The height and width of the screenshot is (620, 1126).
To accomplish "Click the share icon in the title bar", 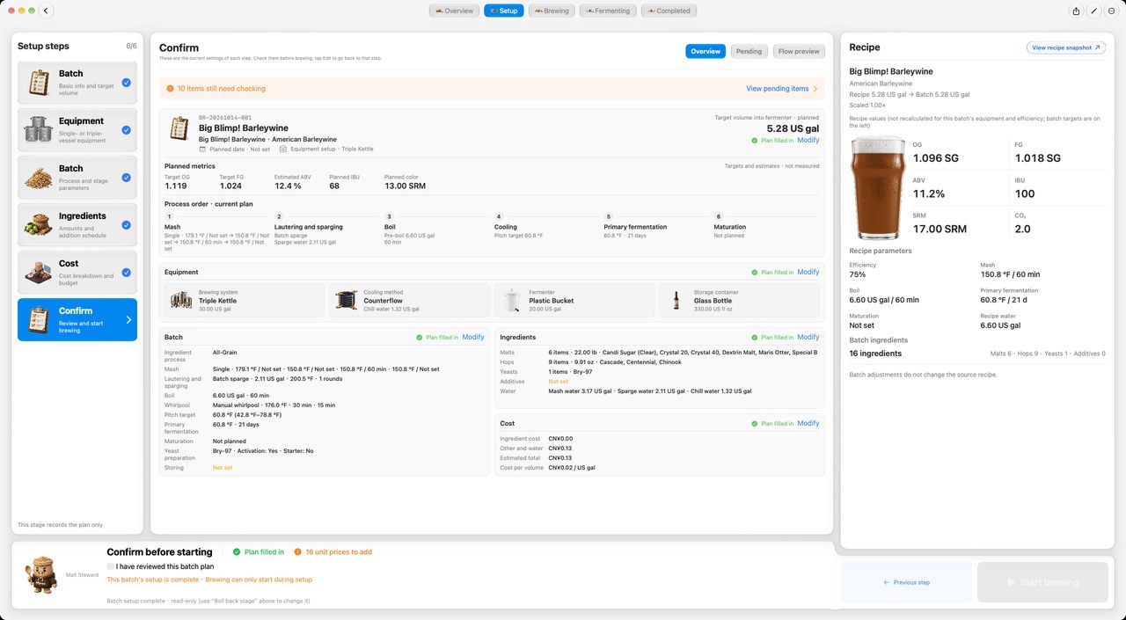I will tap(1077, 11).
